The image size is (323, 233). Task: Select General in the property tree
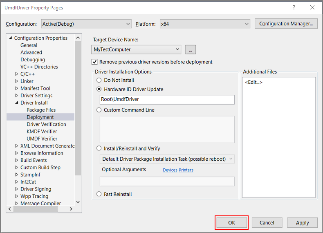tap(29, 45)
